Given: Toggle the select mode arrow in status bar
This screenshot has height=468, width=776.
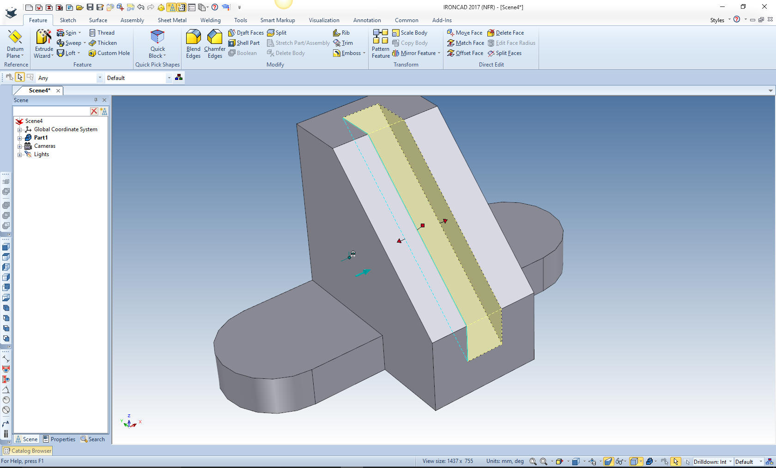Looking at the screenshot, I should pos(676,462).
